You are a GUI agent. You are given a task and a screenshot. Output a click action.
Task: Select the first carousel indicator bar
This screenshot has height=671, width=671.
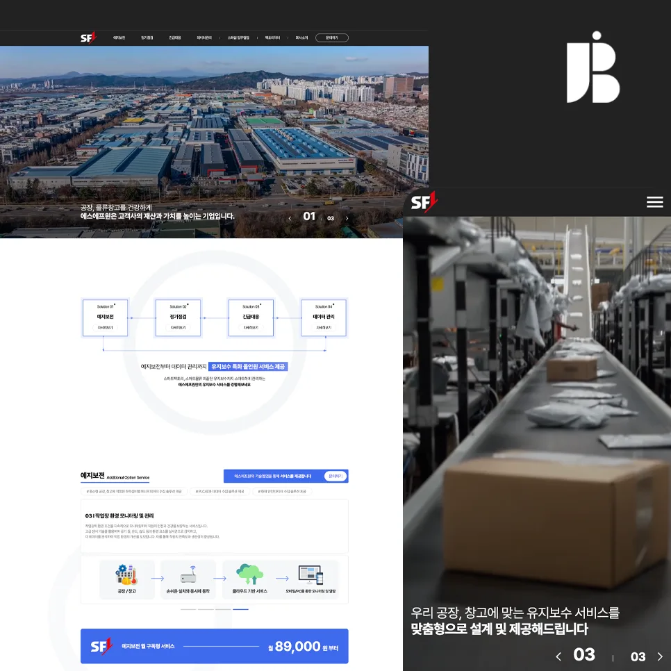coord(188,609)
